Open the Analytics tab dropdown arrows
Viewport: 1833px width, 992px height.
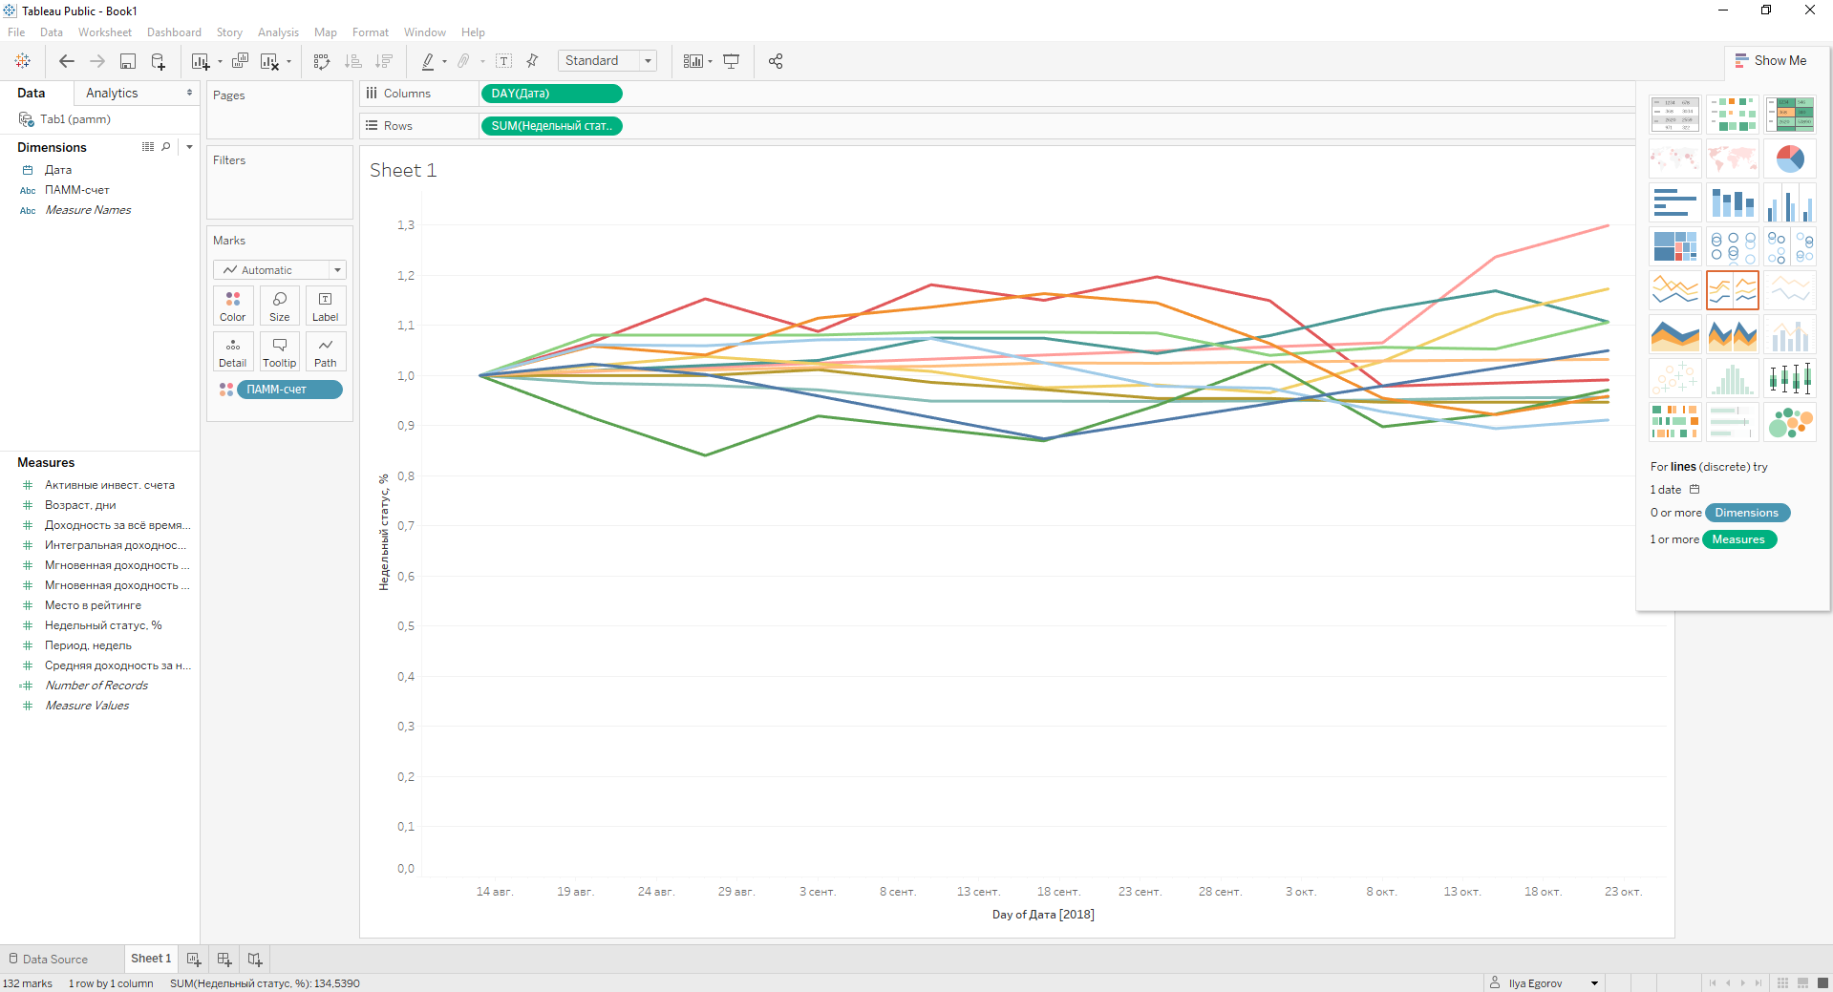[x=189, y=93]
